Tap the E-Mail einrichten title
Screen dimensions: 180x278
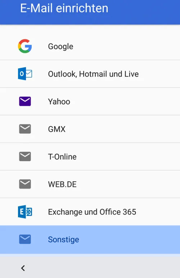coord(64,8)
